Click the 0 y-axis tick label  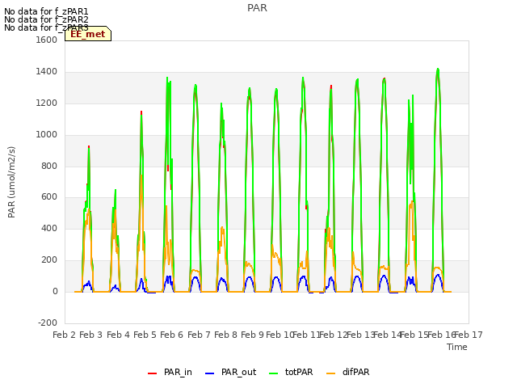[55, 292]
